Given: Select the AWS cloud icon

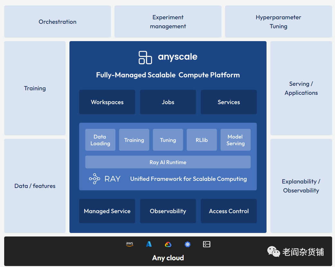Looking at the screenshot, I should [130, 244].
